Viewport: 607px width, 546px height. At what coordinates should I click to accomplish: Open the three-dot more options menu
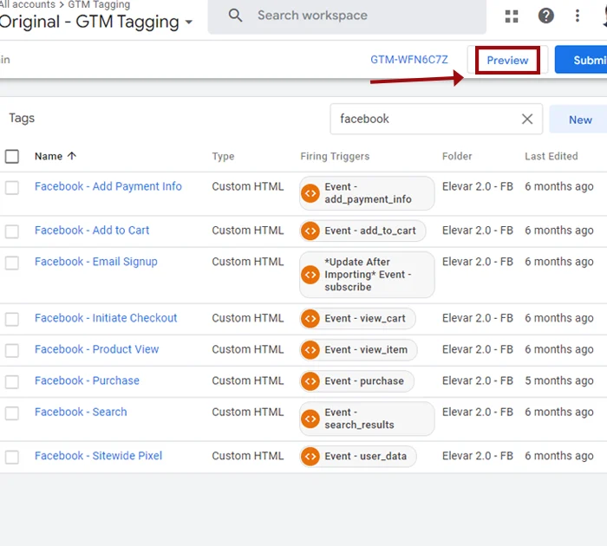click(578, 16)
